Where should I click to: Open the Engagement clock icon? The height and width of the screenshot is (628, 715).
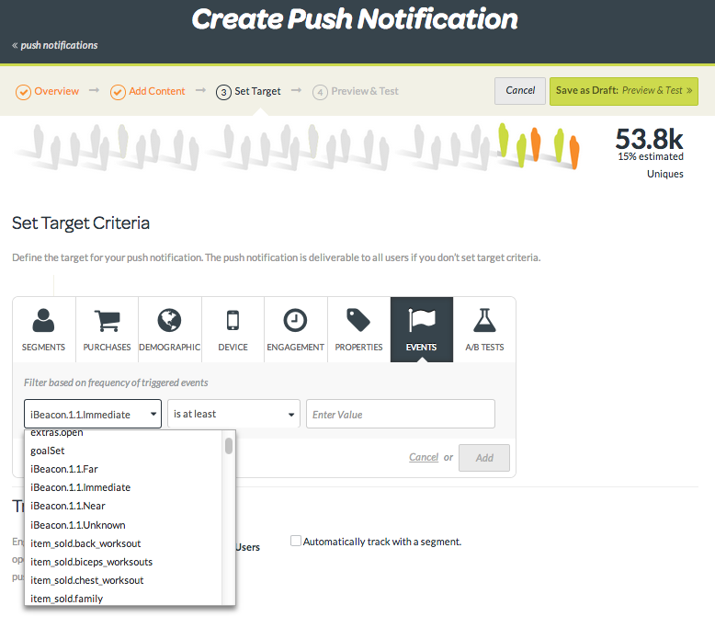point(295,320)
